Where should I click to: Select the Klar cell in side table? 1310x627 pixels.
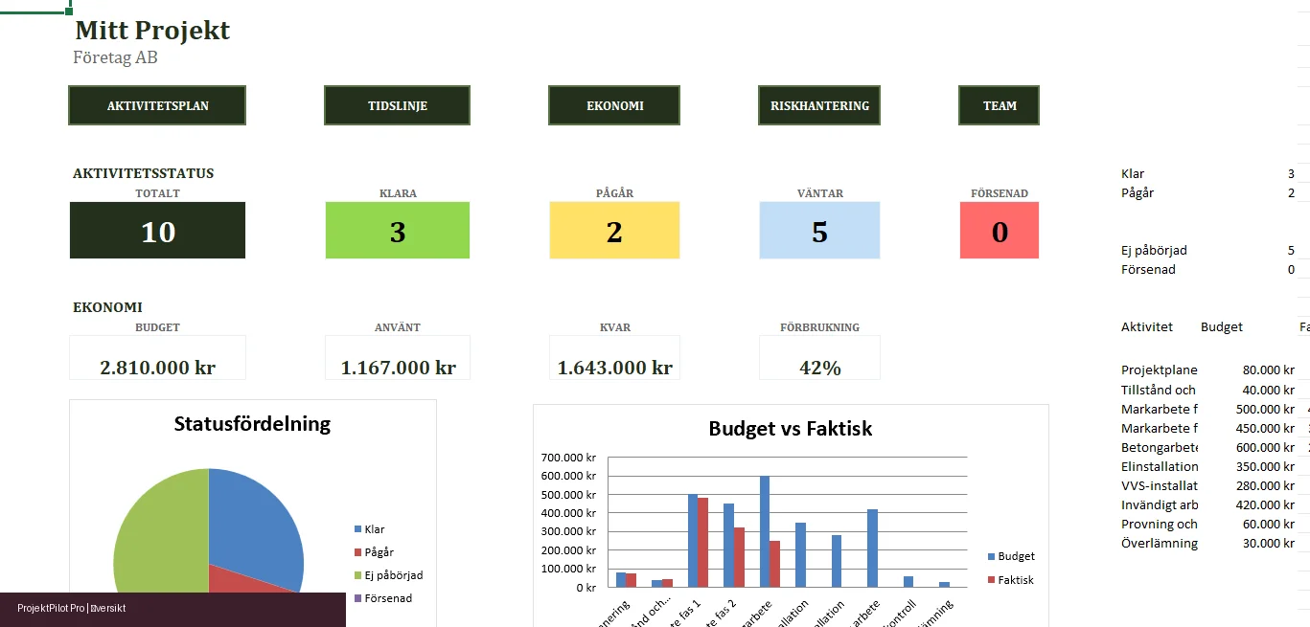(x=1133, y=173)
